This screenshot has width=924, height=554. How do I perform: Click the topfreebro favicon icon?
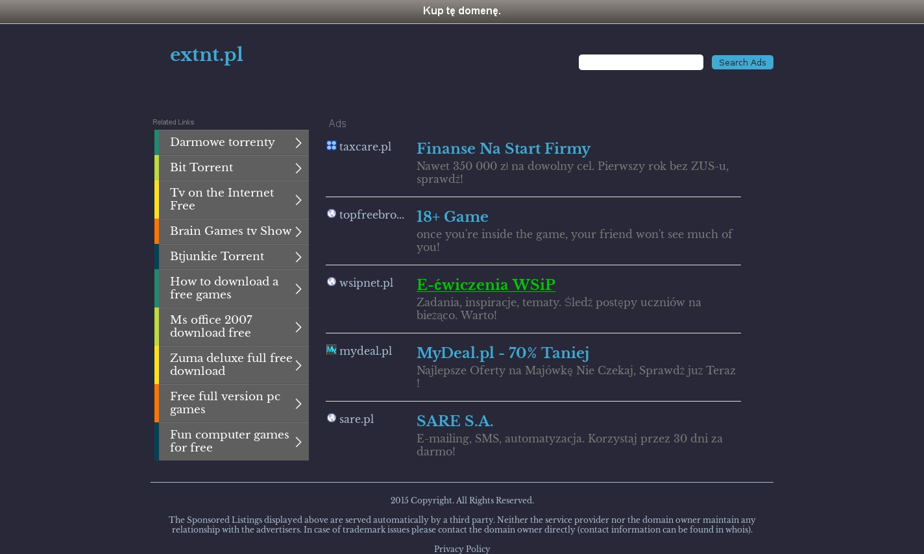(x=331, y=214)
